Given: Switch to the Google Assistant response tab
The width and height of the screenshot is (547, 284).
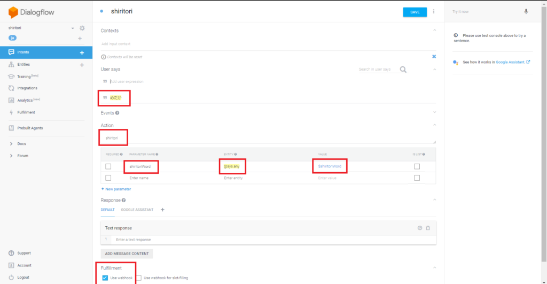Looking at the screenshot, I should pos(137,210).
